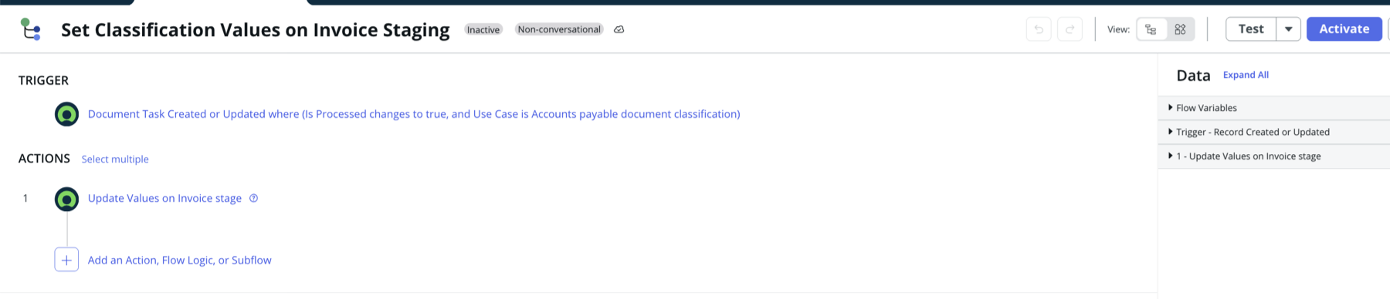Expand Trigger - Record Created or Updated

coord(1274,132)
